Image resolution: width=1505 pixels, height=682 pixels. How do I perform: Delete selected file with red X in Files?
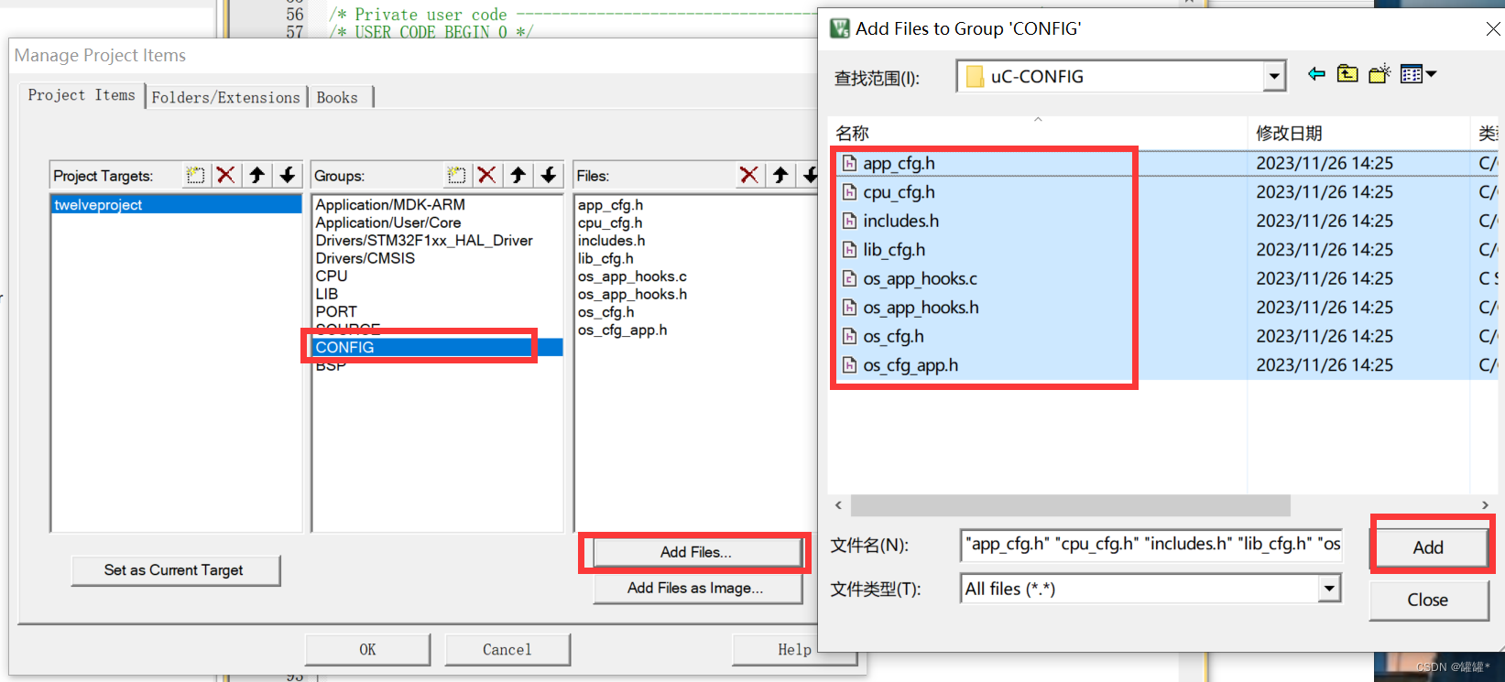[749, 175]
